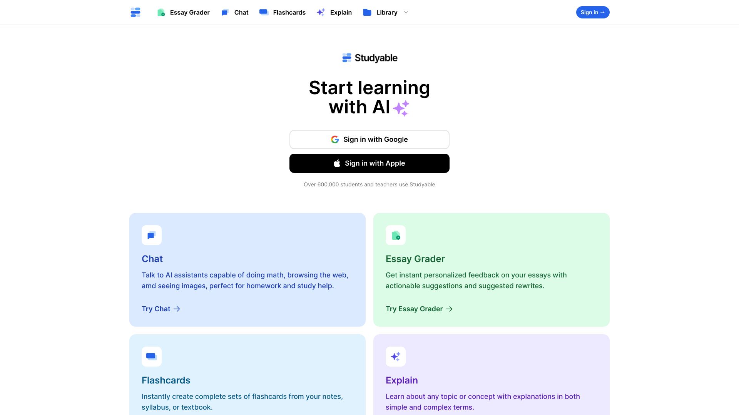Click the Essay Grader card icon
739x415 pixels.
[395, 235]
